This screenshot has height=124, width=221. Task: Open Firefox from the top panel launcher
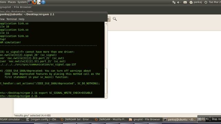tap(35, 2)
